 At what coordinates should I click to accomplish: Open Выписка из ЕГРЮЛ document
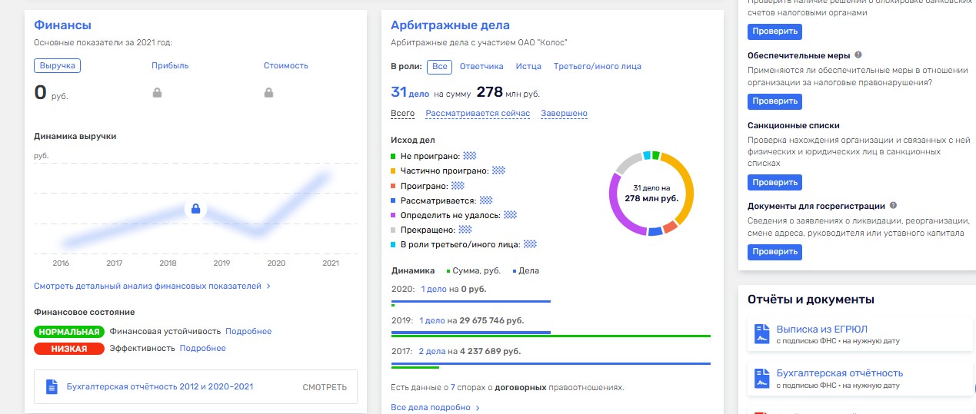821,330
